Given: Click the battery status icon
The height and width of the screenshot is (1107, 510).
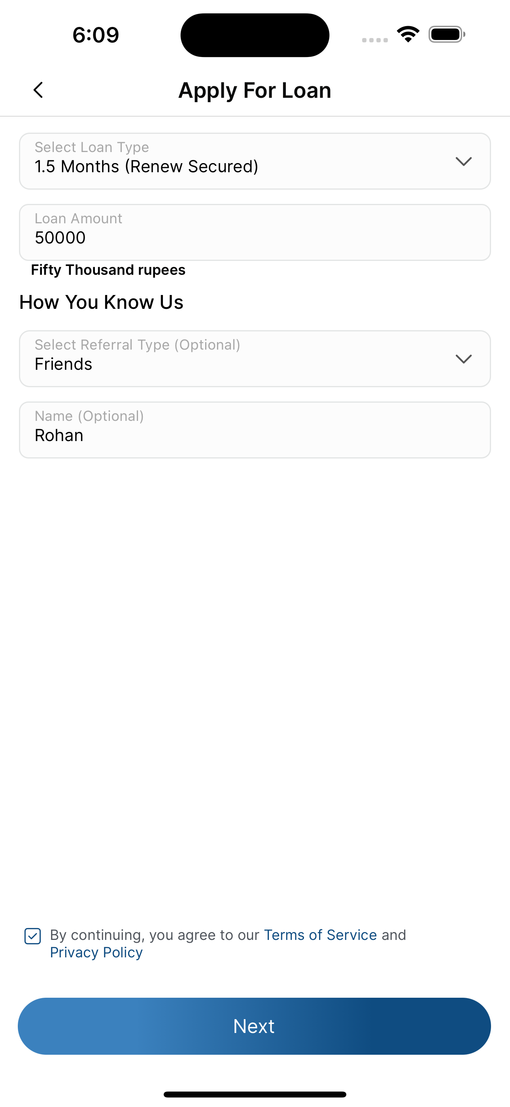Looking at the screenshot, I should click(447, 34).
